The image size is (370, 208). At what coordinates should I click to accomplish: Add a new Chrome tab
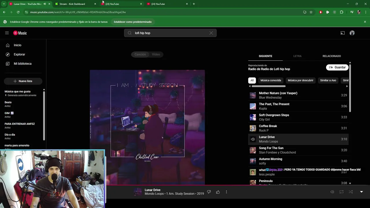pyautogui.click(x=194, y=4)
